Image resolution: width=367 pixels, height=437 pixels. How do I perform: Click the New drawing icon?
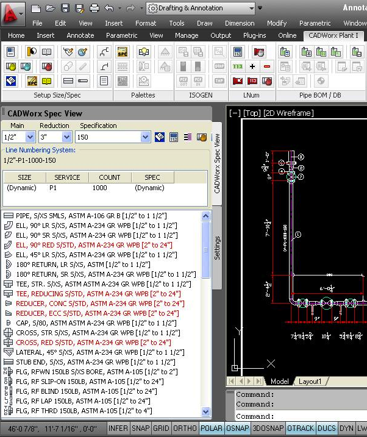36,9
